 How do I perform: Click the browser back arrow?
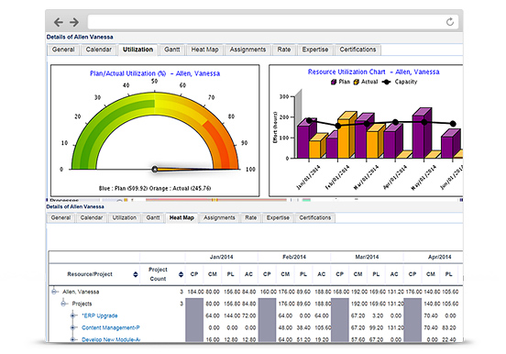(59, 22)
